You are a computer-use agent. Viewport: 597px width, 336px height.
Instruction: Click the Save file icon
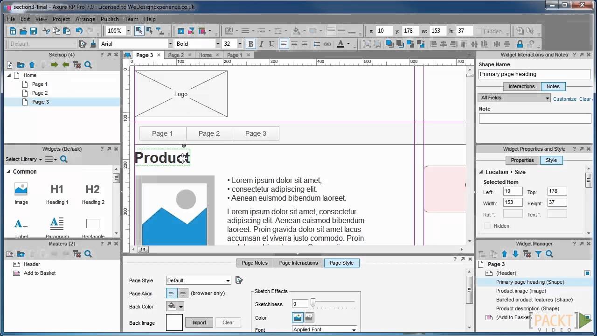tap(33, 31)
